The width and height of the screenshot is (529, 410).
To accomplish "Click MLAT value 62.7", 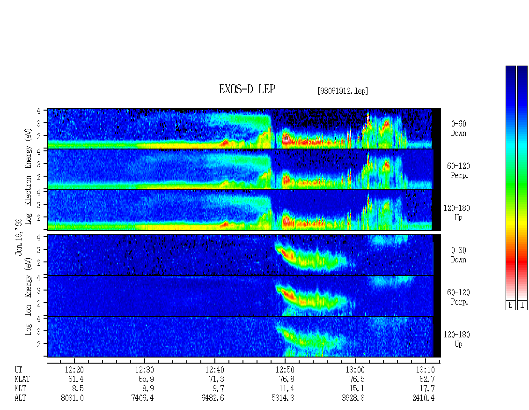I will click(427, 379).
